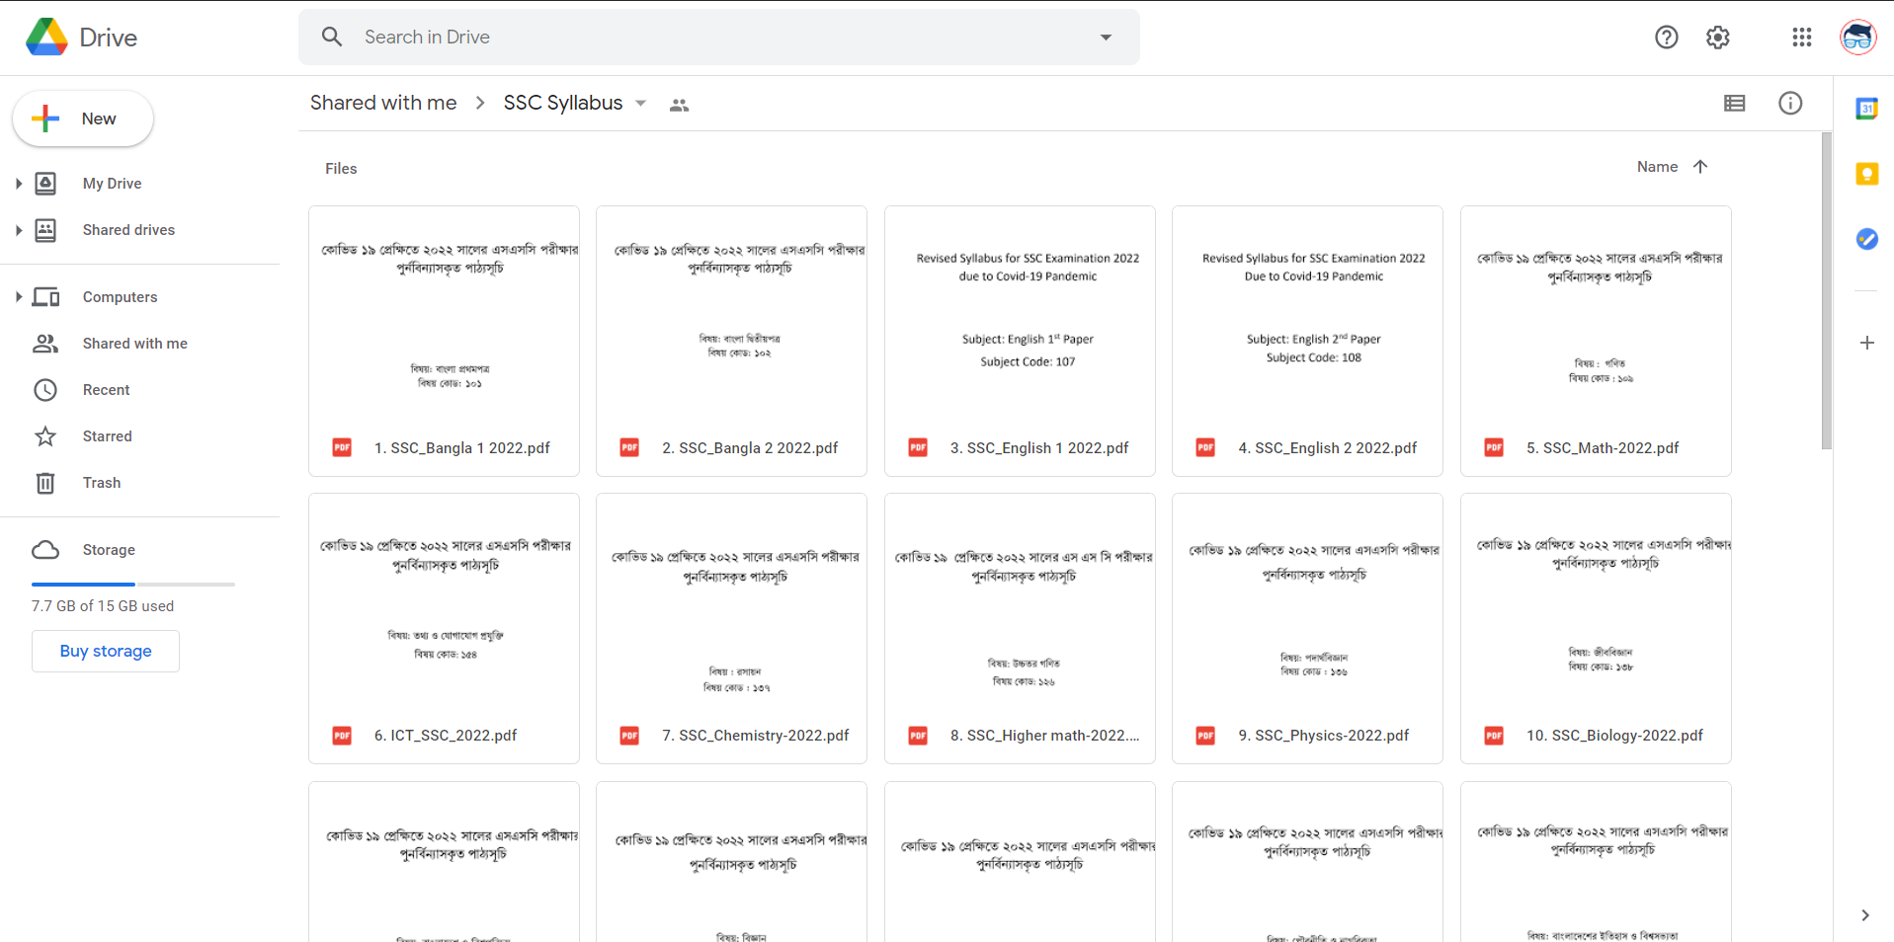
Task: Open Google Tasks side panel
Action: pyautogui.click(x=1866, y=239)
